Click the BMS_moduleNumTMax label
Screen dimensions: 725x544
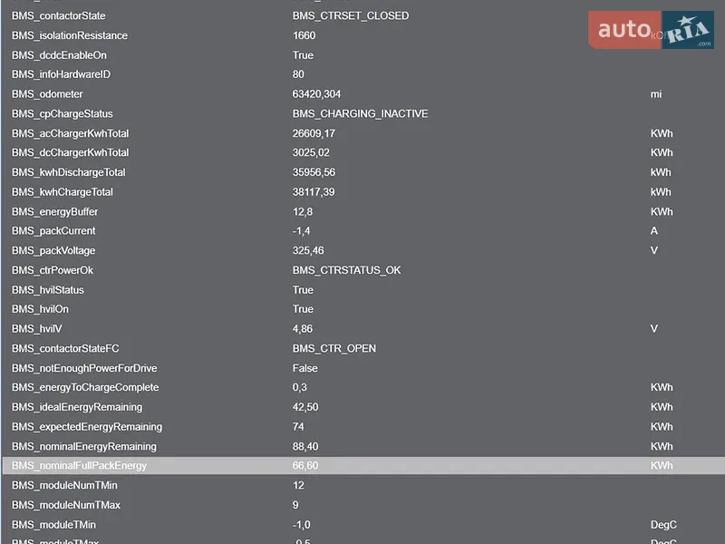point(66,505)
